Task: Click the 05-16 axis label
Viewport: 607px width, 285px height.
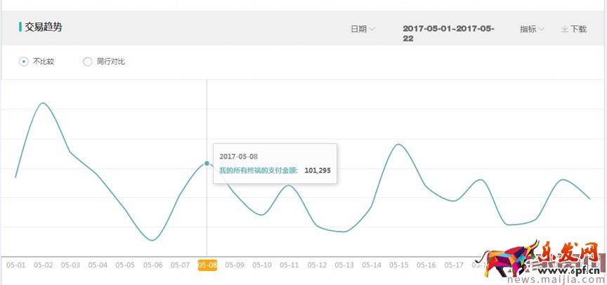Action: 426,265
